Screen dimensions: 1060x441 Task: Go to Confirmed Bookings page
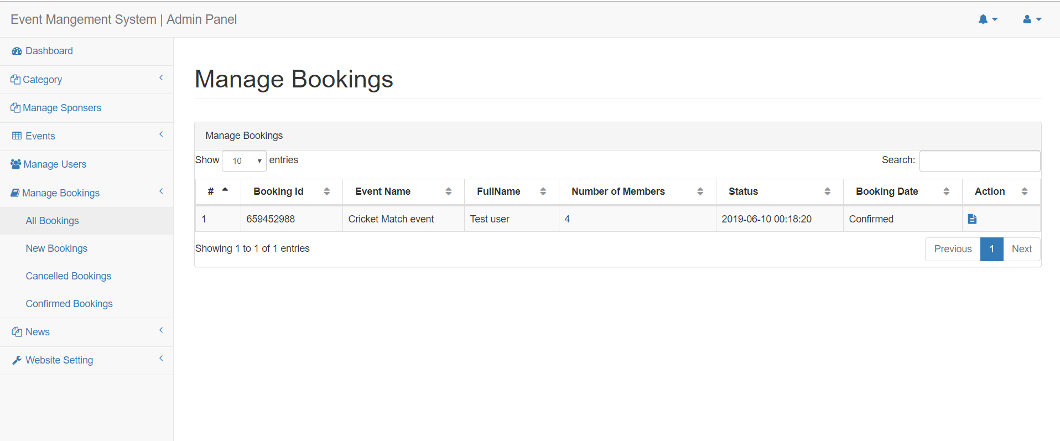(69, 304)
